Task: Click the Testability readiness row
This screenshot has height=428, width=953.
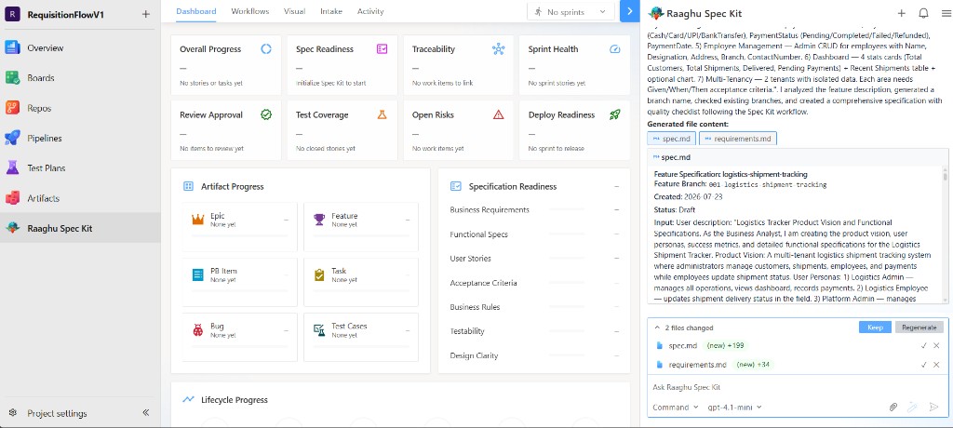Action: coord(534,331)
